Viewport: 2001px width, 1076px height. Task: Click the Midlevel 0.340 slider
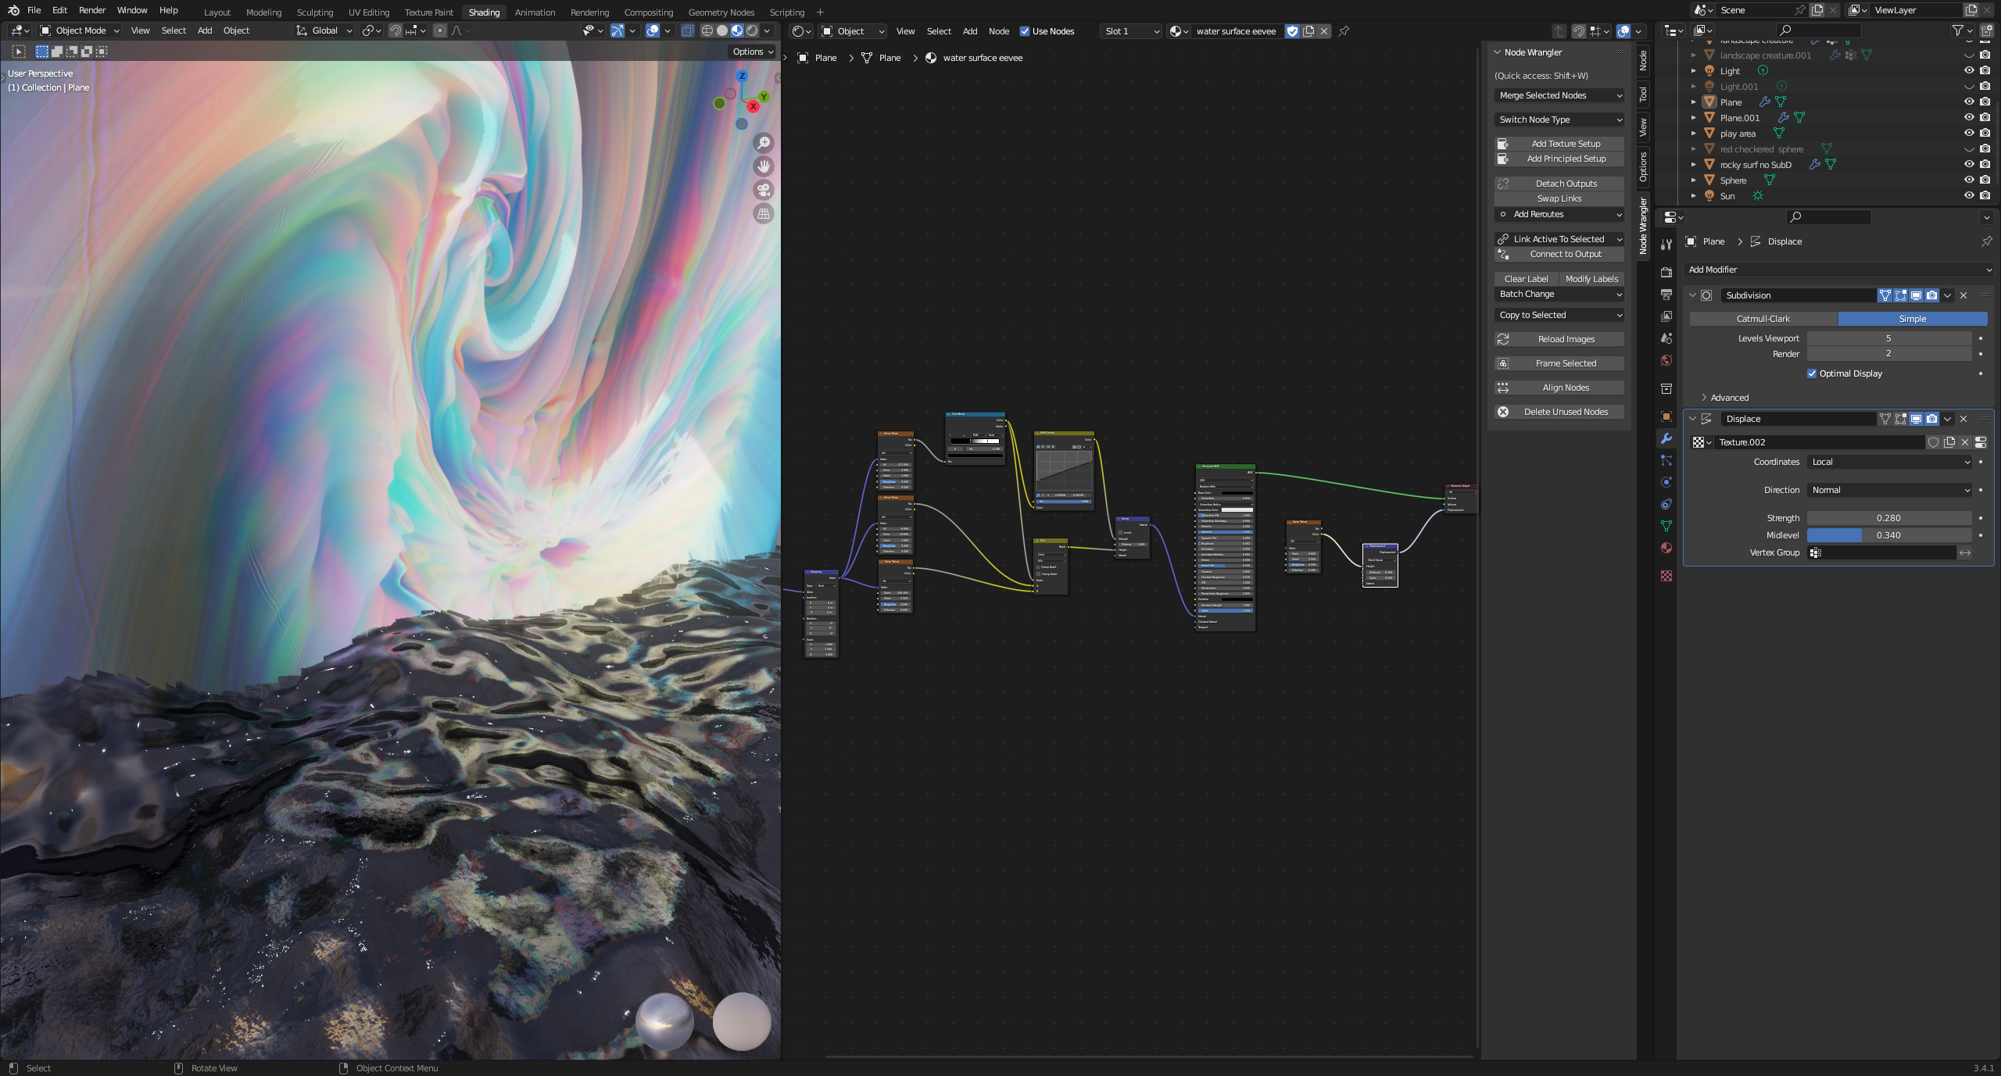point(1889,535)
